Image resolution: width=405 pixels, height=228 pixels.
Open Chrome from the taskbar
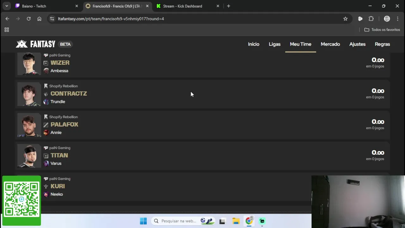pos(249,221)
